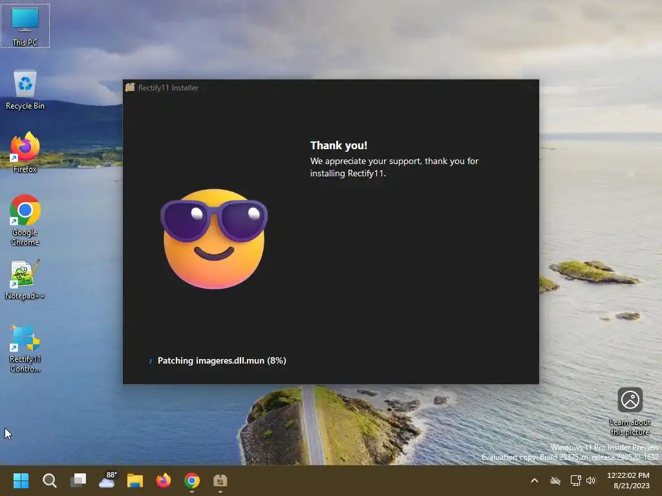Image resolution: width=662 pixels, height=496 pixels.
Task: Open Task View from the taskbar
Action: (78, 480)
